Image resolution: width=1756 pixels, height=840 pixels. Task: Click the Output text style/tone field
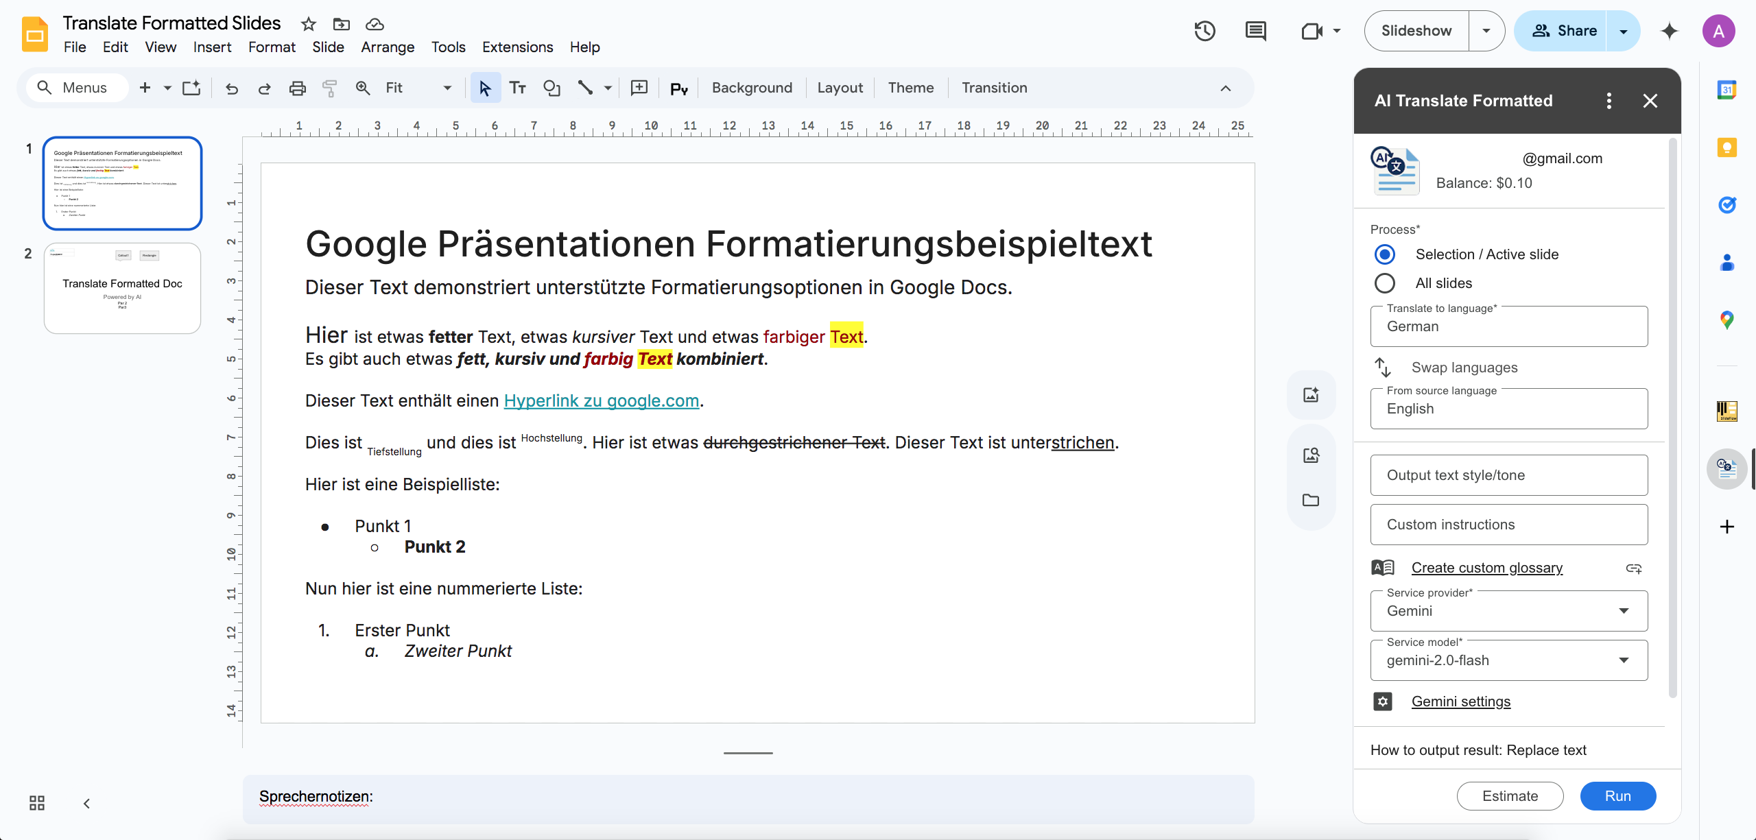pos(1509,475)
